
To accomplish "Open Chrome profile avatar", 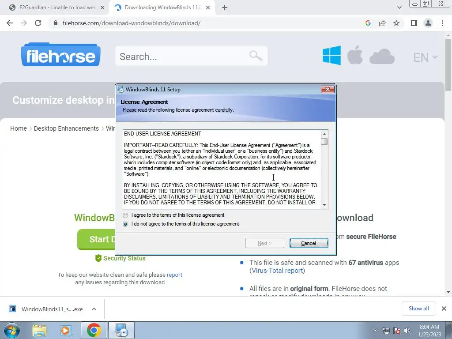I will (x=428, y=23).
